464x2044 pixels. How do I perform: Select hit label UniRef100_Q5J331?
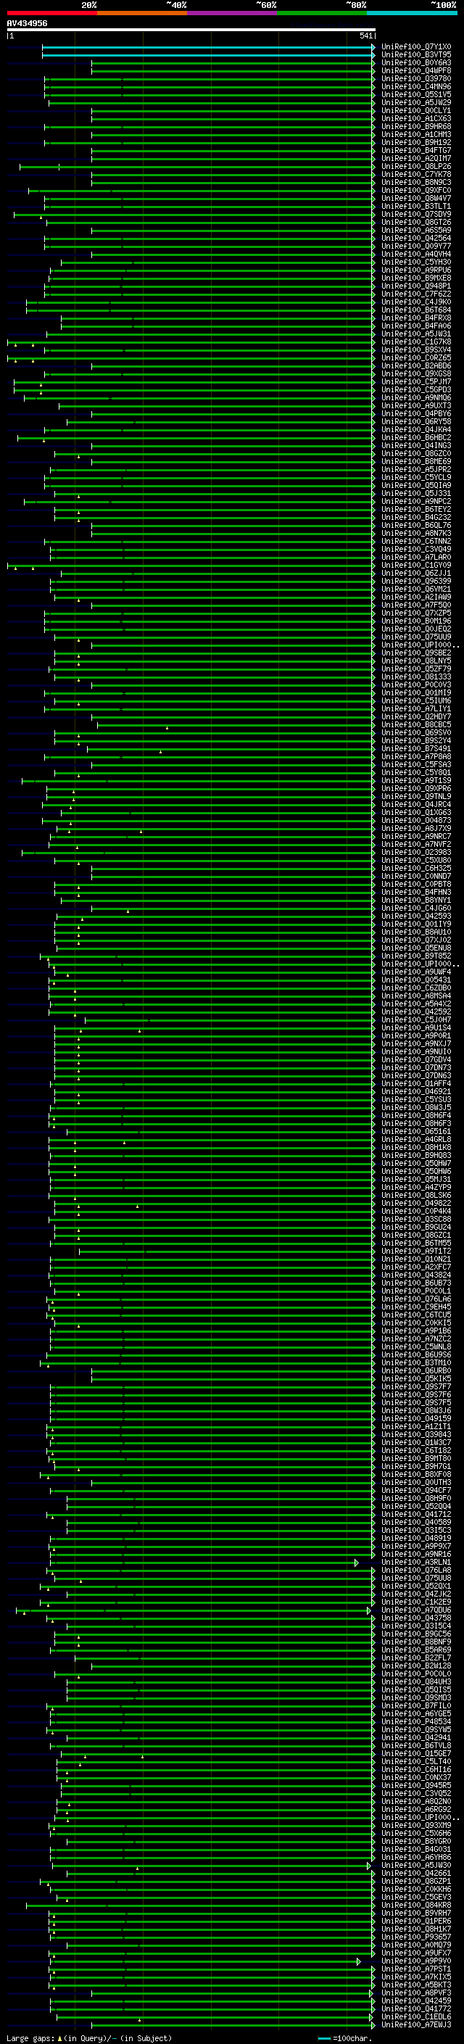(416, 494)
